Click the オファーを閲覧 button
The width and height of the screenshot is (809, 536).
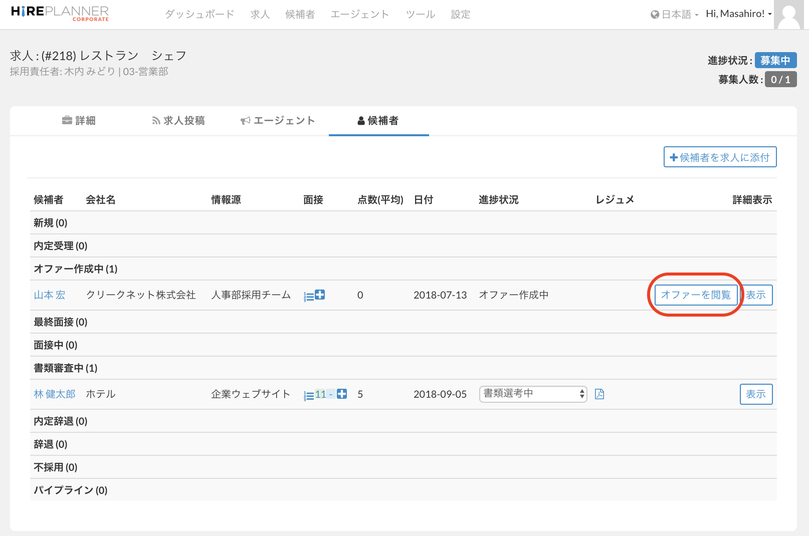[x=696, y=295]
